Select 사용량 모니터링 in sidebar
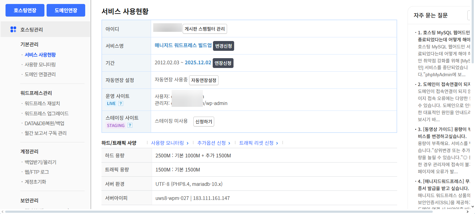475x214 pixels. pos(40,65)
